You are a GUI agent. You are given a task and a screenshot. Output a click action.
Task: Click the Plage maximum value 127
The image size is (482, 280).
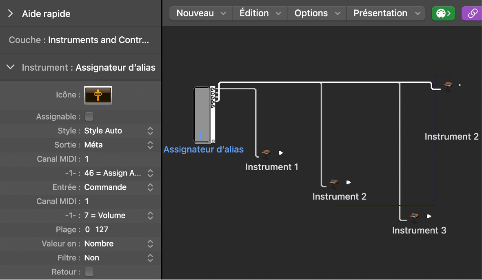coord(102,230)
